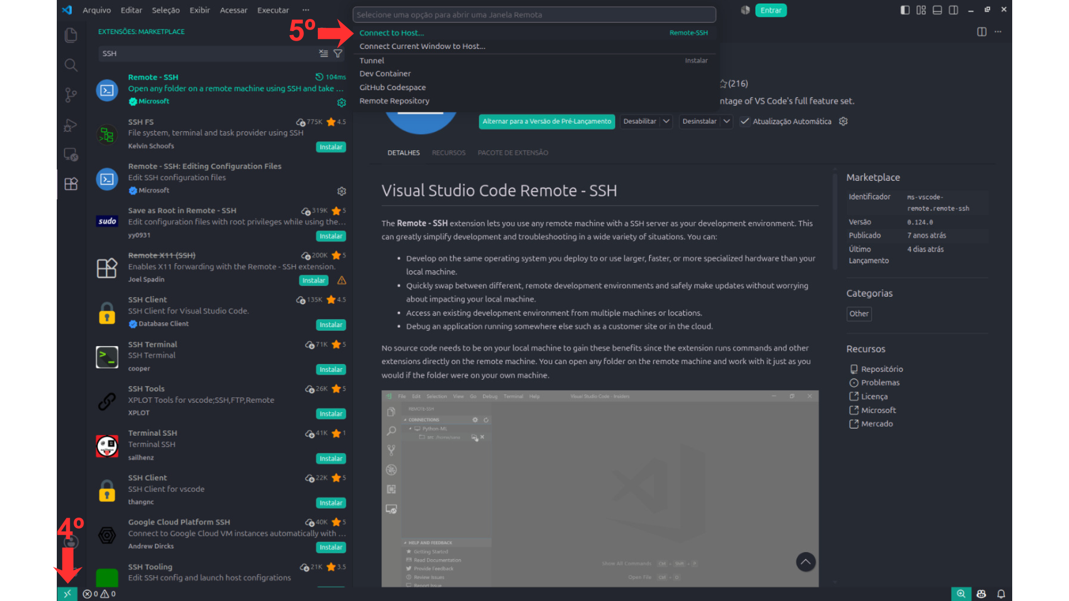
Task: Toggle panel visibility layout icon
Action: point(937,10)
